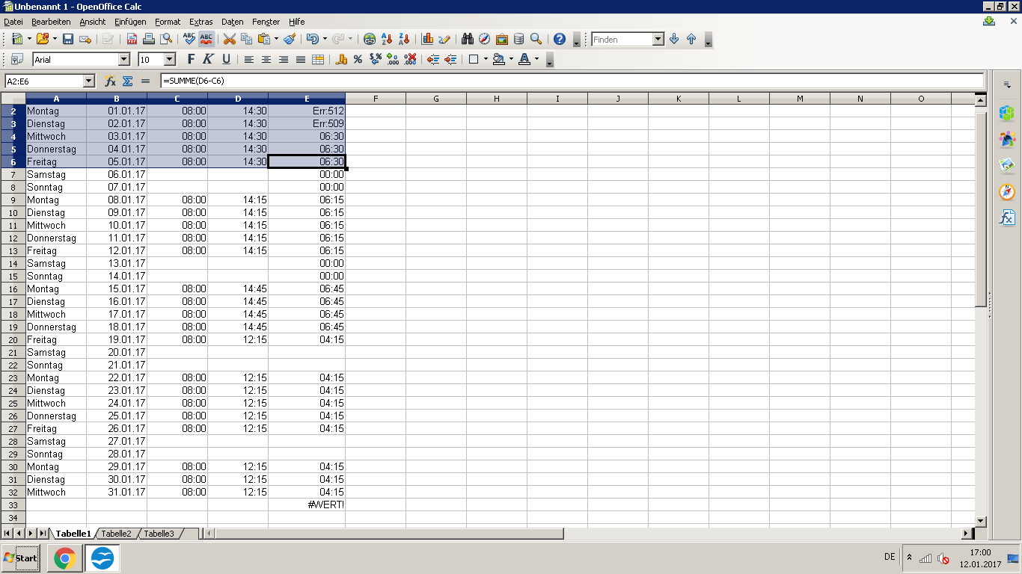The height and width of the screenshot is (574, 1022).
Task: Open the sidebar Properties panel
Action: tap(1008, 113)
